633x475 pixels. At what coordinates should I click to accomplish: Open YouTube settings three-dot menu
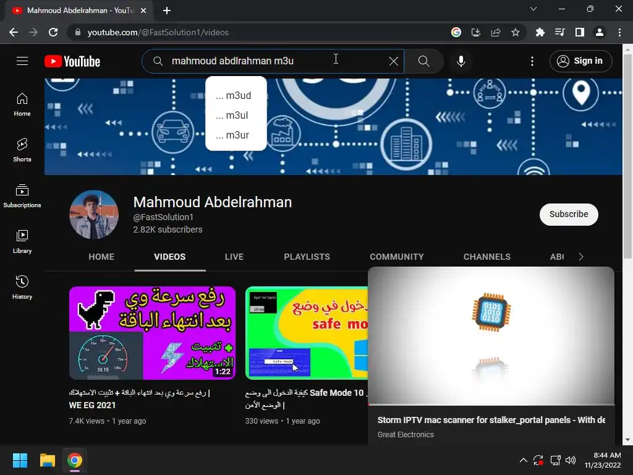(532, 61)
